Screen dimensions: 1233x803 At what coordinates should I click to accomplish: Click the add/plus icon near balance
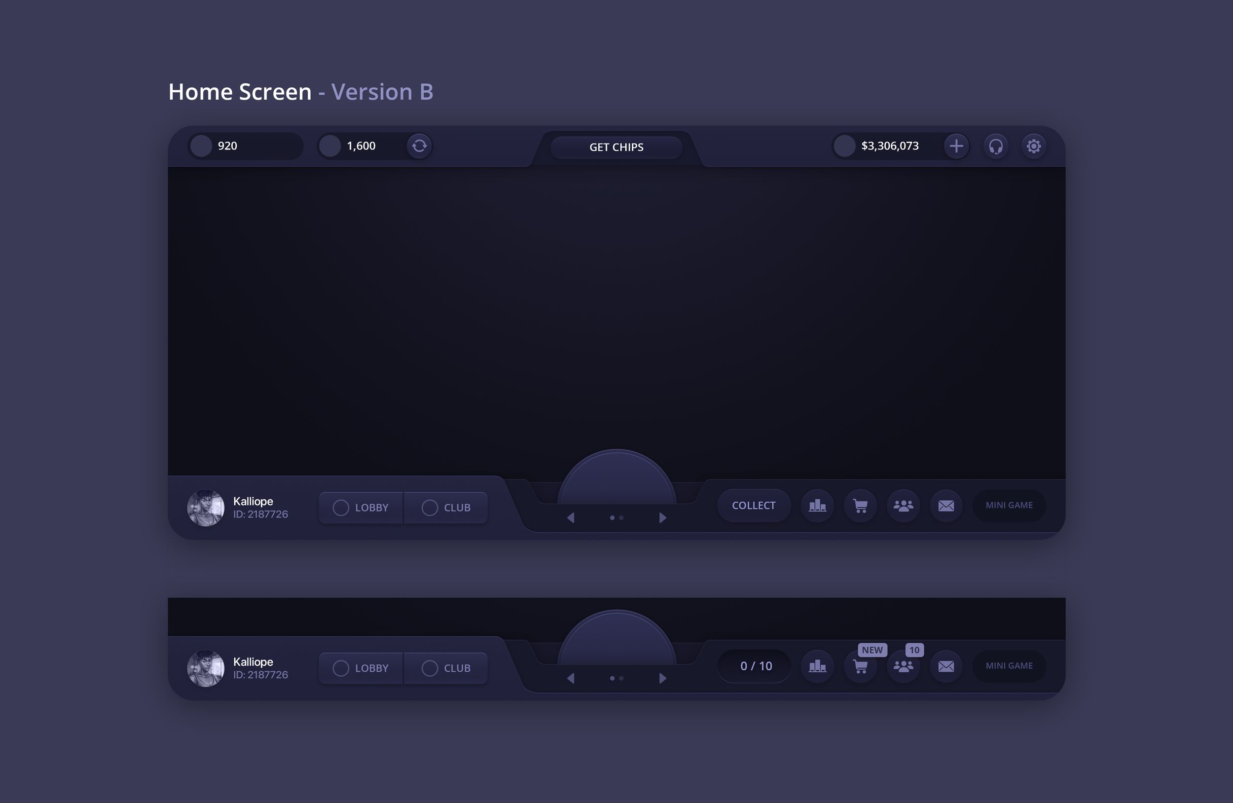tap(955, 146)
